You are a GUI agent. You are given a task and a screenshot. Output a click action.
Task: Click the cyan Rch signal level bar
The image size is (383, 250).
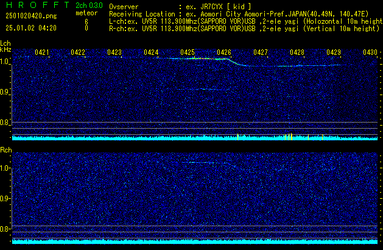(195, 241)
